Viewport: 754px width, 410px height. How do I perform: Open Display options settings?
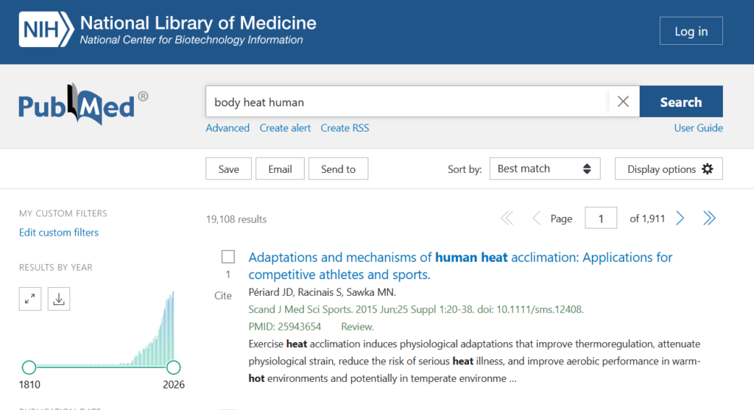point(669,169)
